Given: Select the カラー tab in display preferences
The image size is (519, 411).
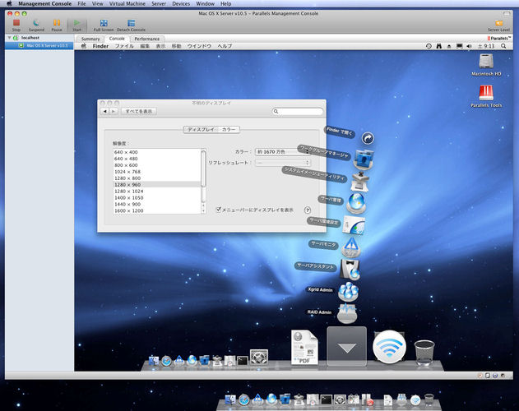Looking at the screenshot, I should pyautogui.click(x=229, y=129).
